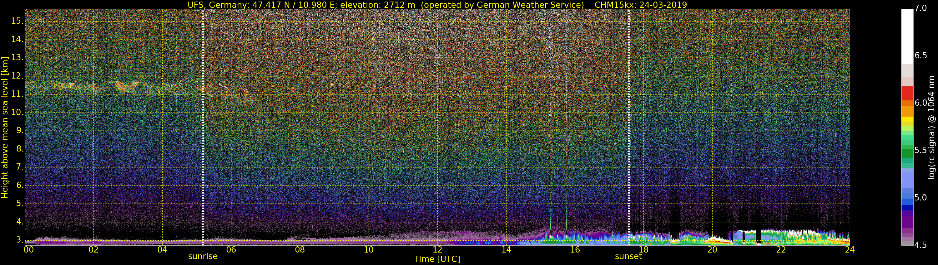Click the colorbar value '4.5'

(920, 245)
